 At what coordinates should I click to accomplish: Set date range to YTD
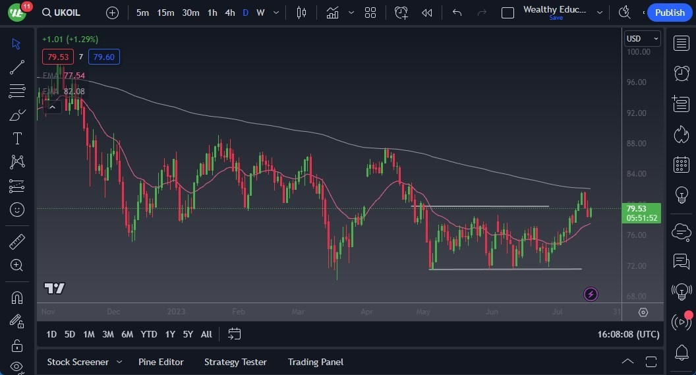[x=149, y=334]
